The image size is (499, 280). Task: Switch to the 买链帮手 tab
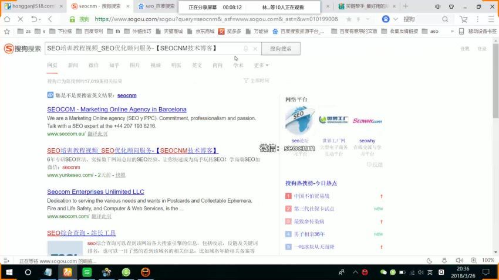tap(367, 6)
